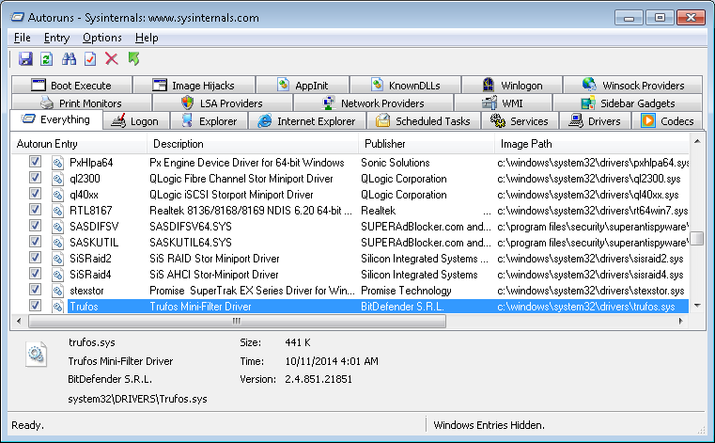Toggle the SiSRaid4 entry checkbox
The width and height of the screenshot is (715, 443).
click(35, 274)
